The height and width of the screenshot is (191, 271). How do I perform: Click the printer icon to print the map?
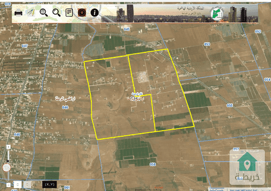click(x=19, y=13)
